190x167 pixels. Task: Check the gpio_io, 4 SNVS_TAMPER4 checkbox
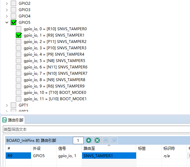click(19, 54)
